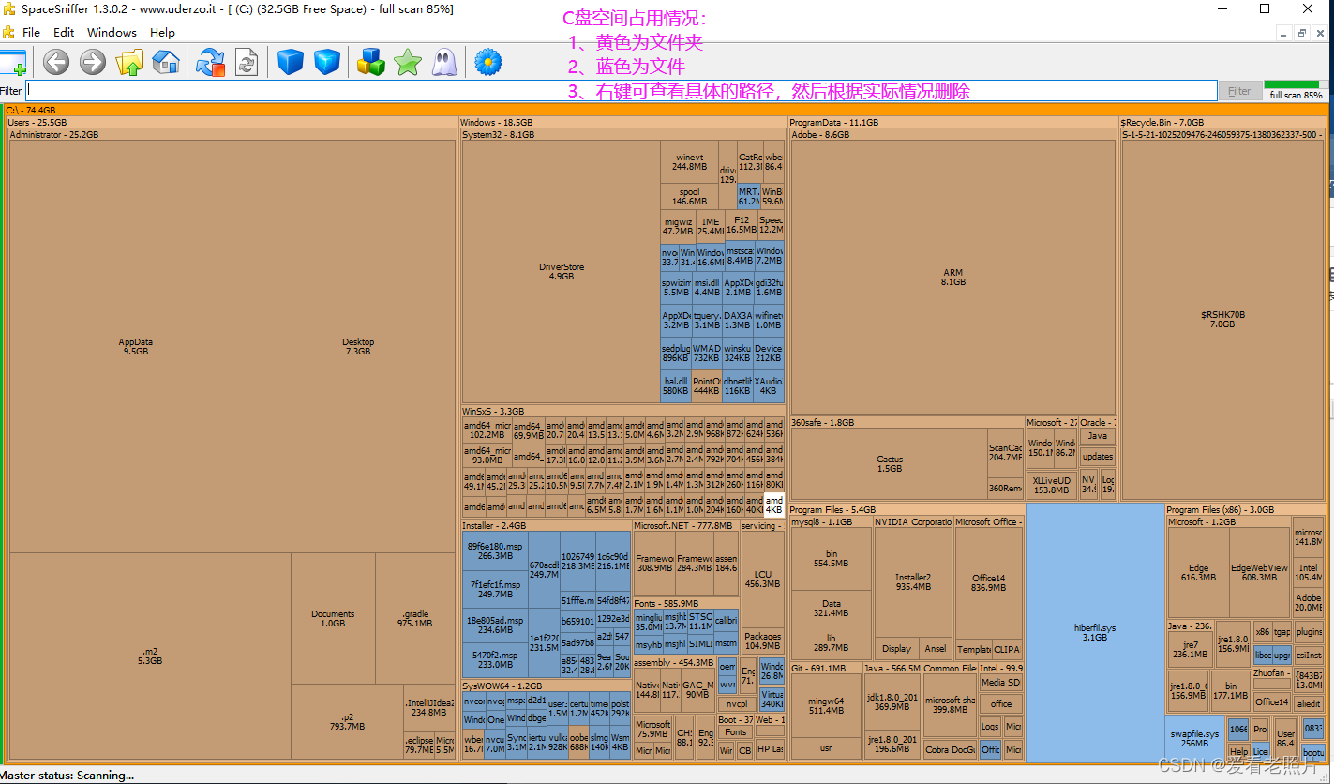
Task: Select the Desktop 7.3GB block
Action: [358, 347]
